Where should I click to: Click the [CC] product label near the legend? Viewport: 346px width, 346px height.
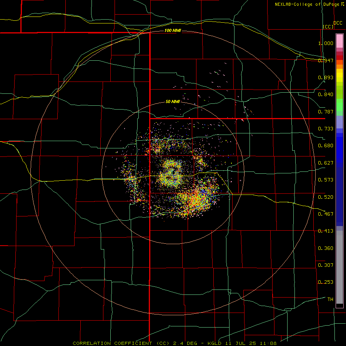tap(328, 27)
